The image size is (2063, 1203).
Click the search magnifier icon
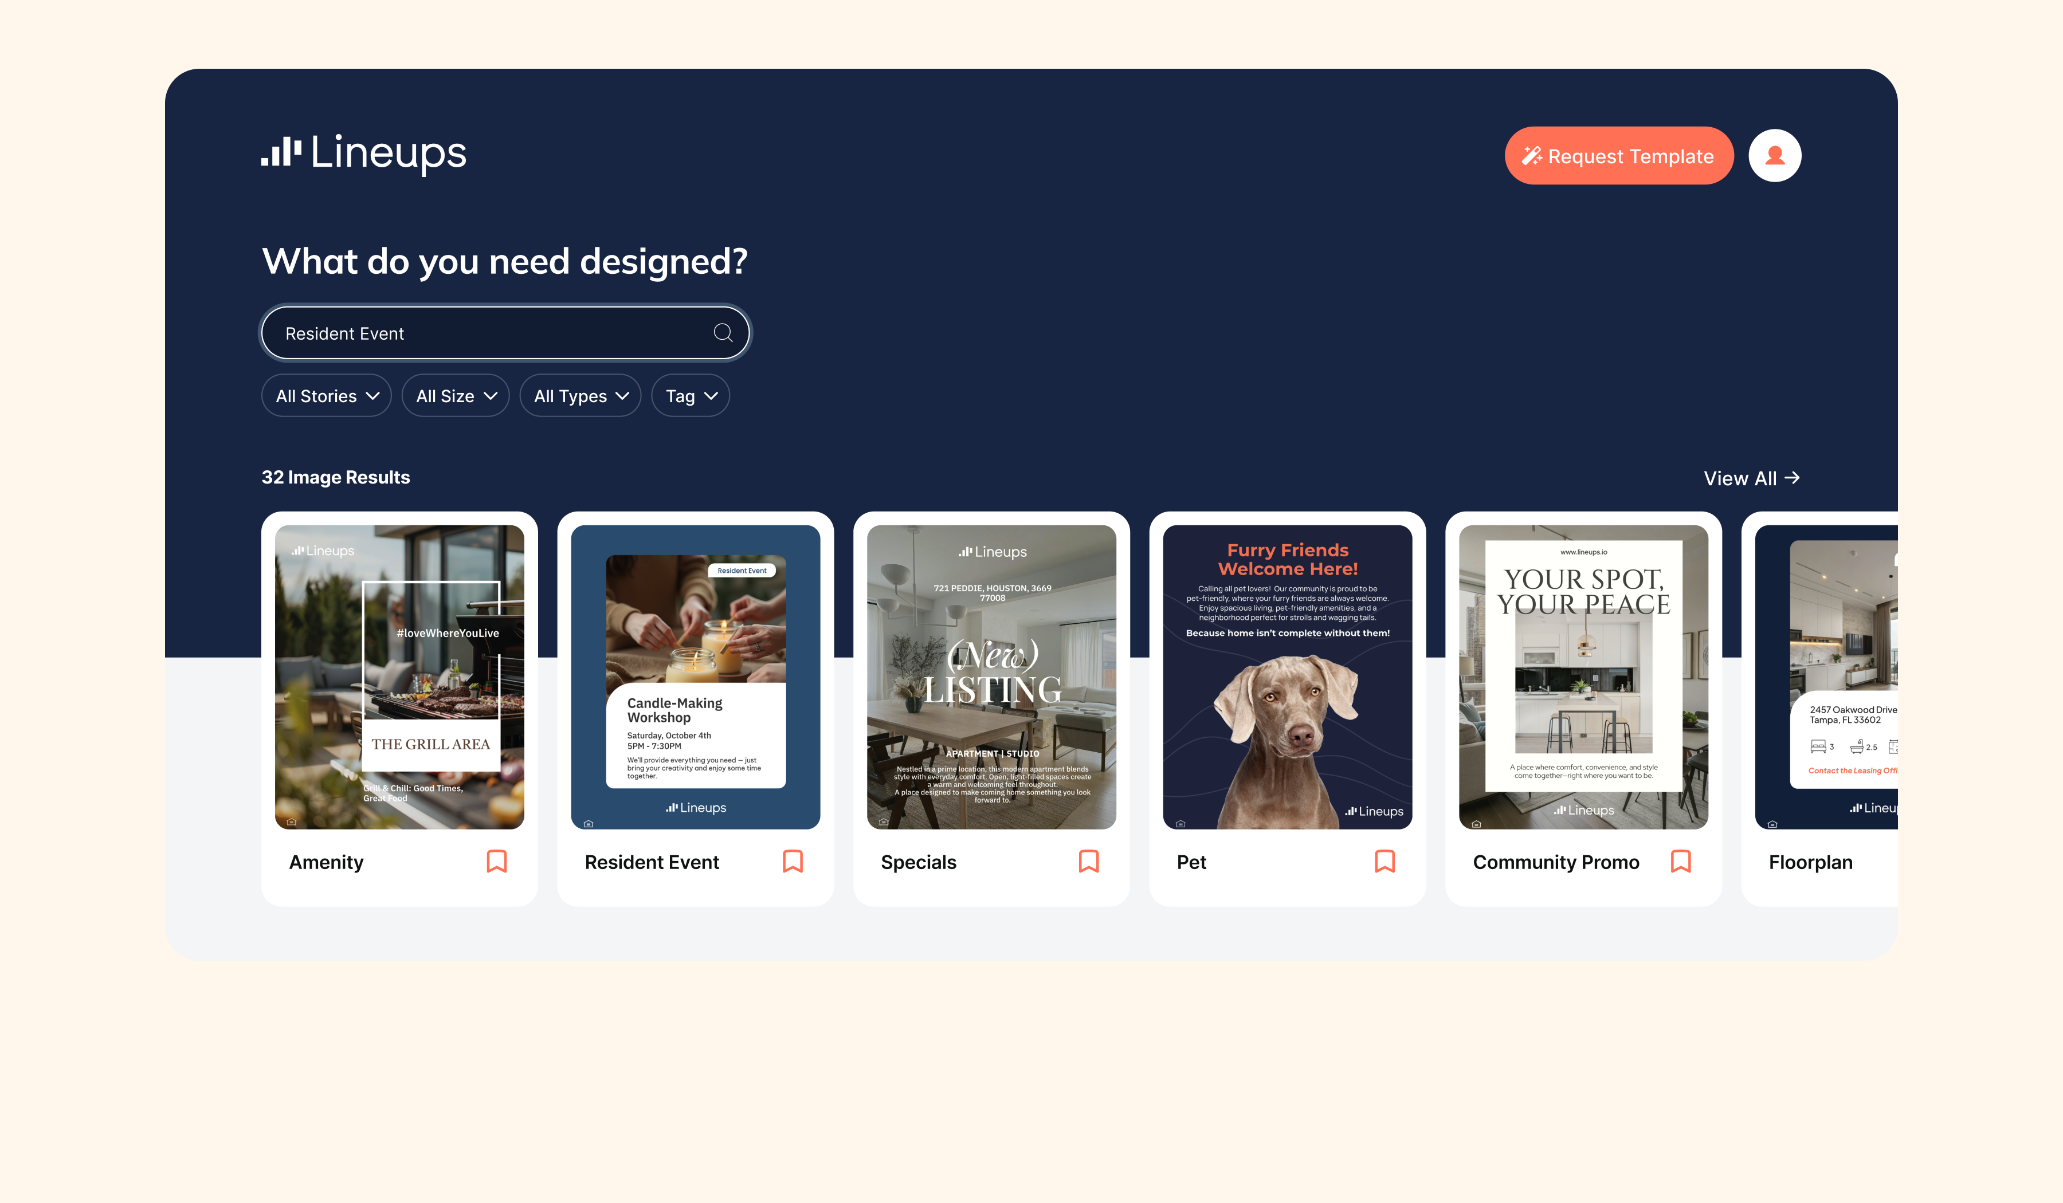722,332
